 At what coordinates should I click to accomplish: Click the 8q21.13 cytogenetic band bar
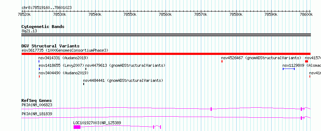166,35
